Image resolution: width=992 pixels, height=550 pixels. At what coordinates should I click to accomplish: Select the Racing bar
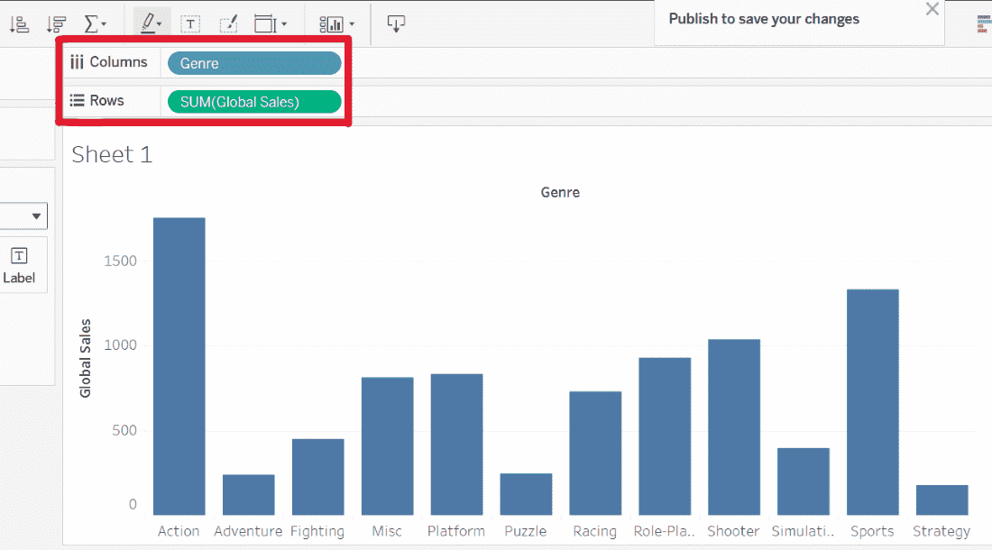coord(595,454)
